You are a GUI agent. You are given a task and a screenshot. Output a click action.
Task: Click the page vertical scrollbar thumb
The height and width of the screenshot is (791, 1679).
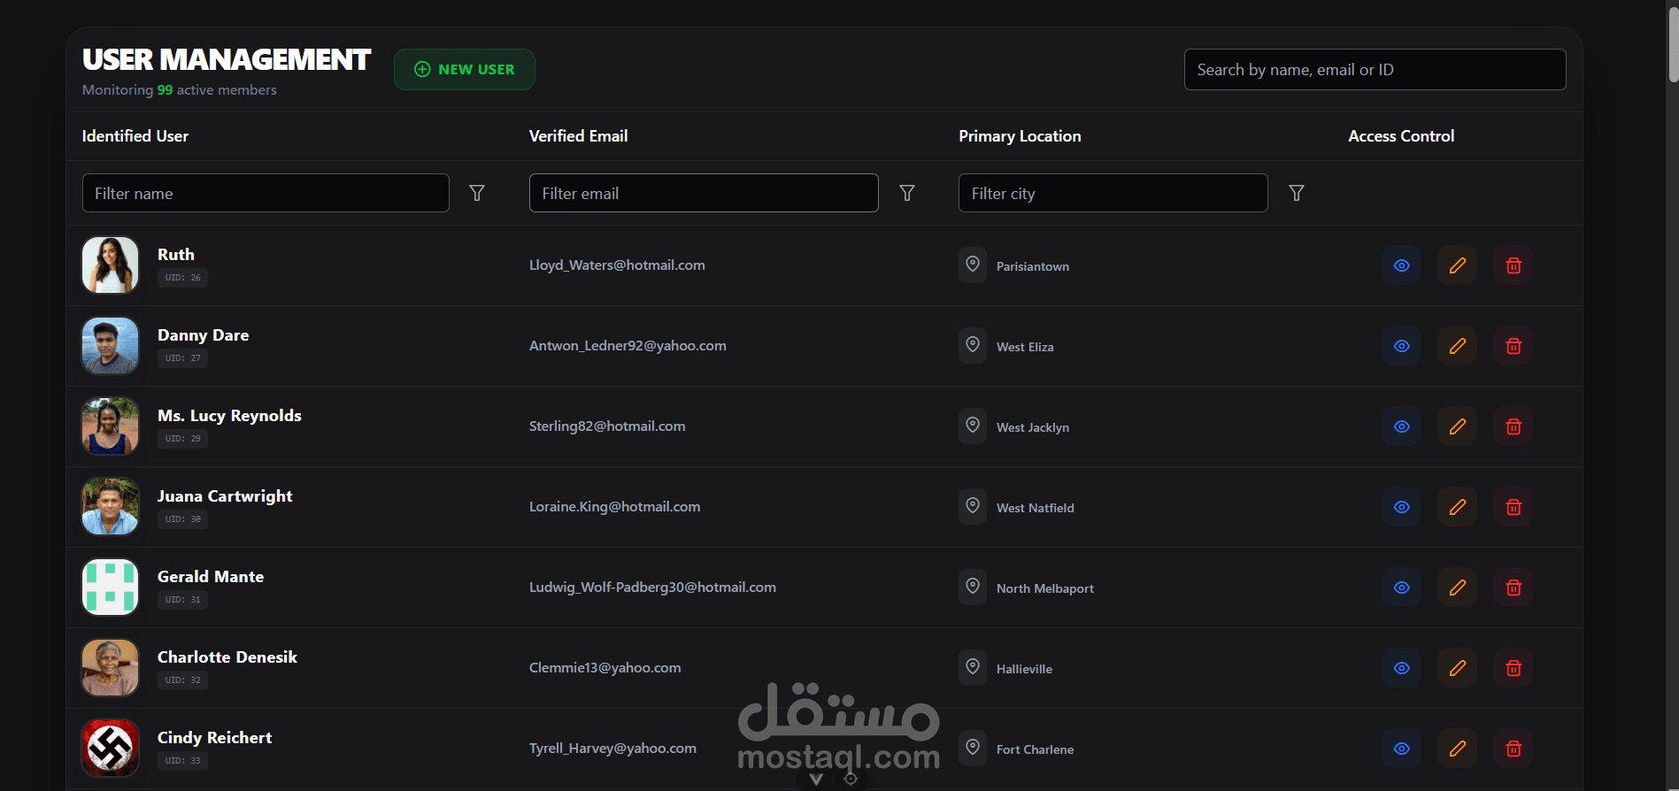click(1673, 44)
